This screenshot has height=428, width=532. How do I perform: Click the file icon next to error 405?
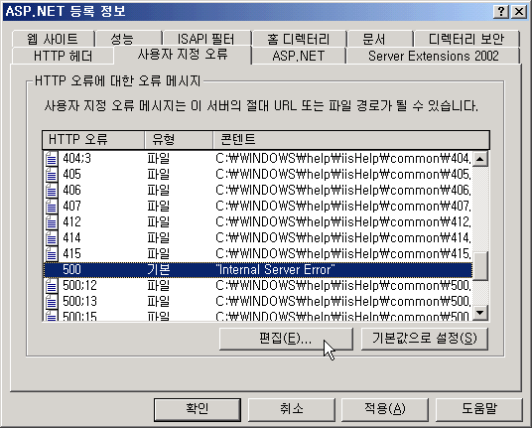coord(52,175)
